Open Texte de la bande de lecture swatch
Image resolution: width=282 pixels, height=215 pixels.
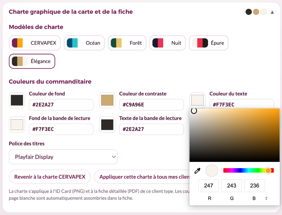pyautogui.click(x=107, y=125)
